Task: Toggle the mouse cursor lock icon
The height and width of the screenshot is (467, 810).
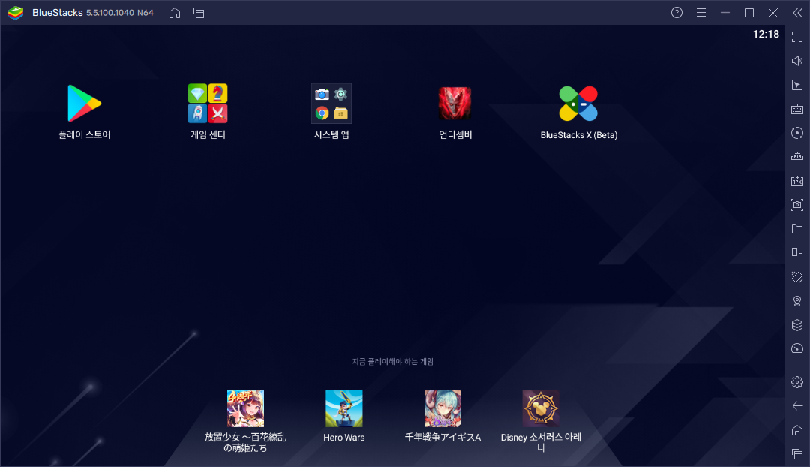Action: 797,85
